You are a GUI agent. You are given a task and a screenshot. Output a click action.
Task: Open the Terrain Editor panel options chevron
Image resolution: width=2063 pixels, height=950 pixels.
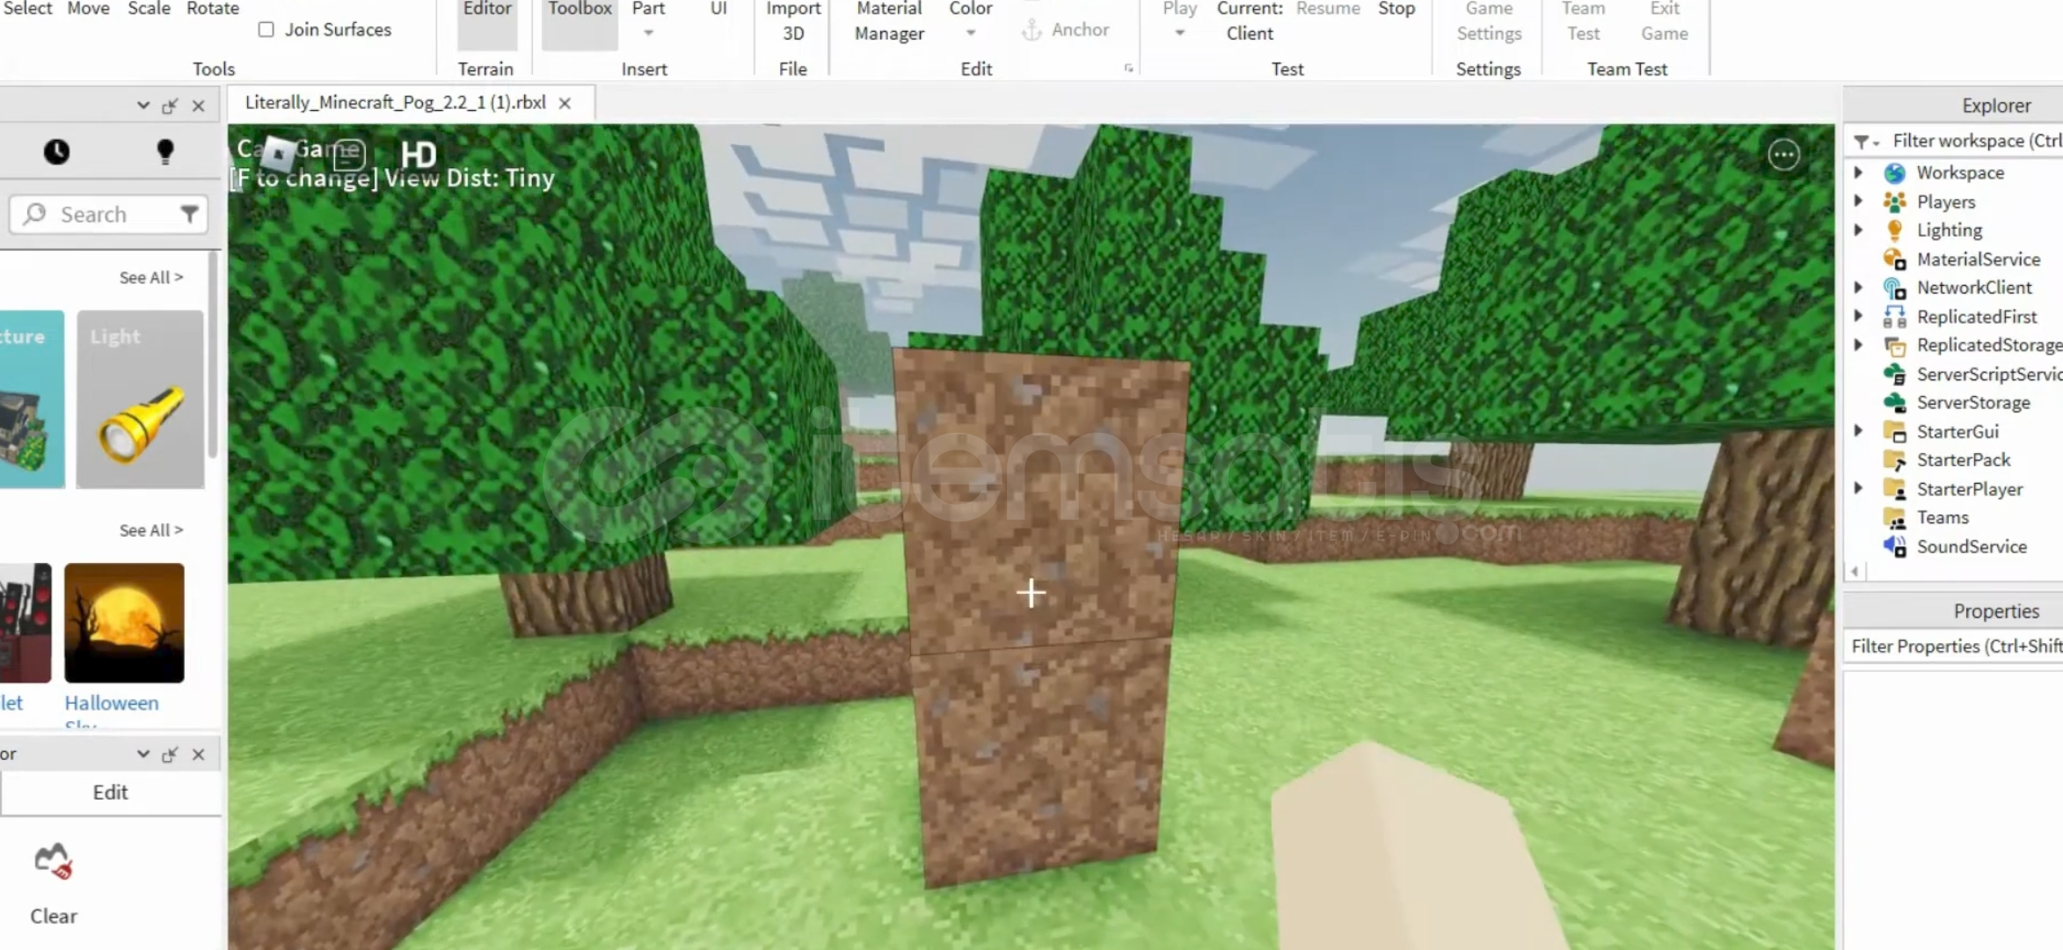click(142, 754)
